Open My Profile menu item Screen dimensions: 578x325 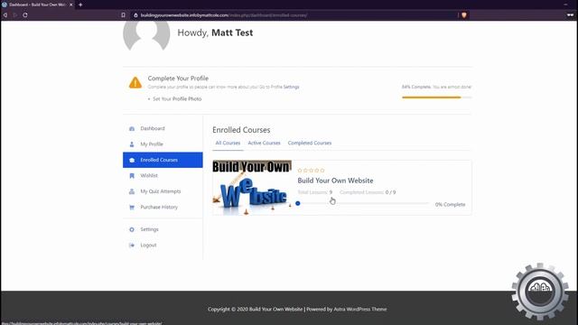pos(152,144)
